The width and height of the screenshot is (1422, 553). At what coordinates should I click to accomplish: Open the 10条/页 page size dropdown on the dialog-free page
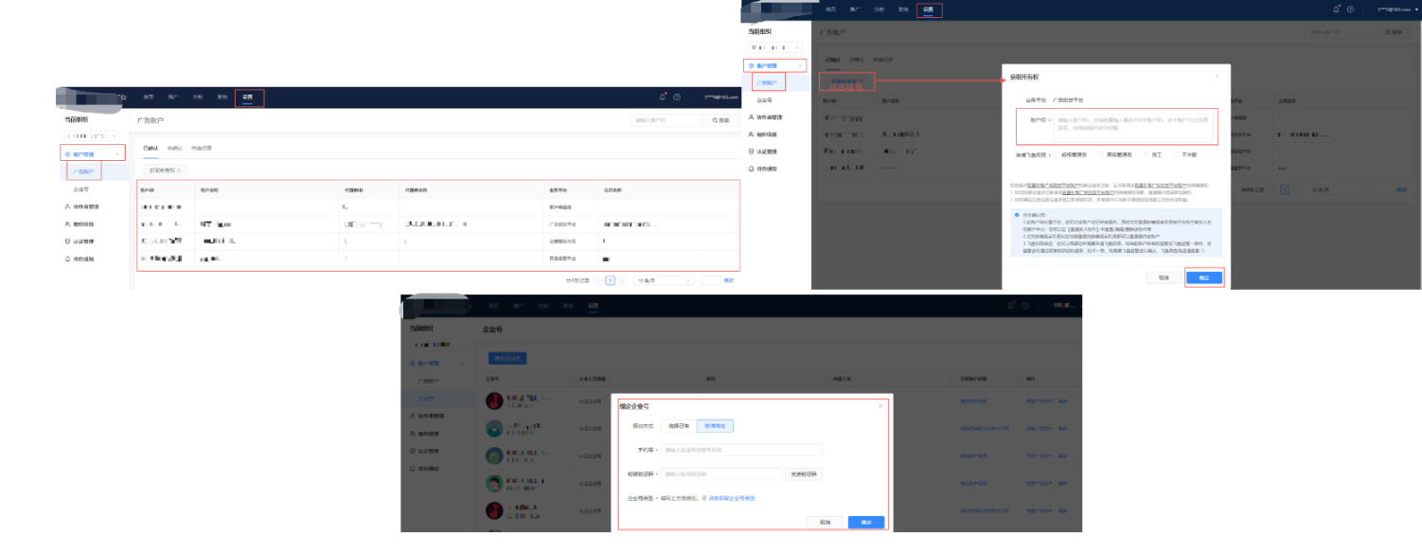pos(663,280)
